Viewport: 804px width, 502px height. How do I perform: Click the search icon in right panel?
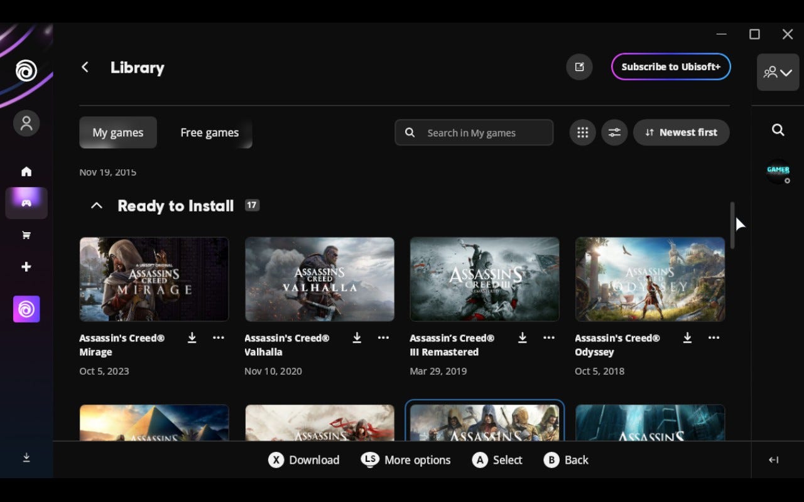pos(778,130)
